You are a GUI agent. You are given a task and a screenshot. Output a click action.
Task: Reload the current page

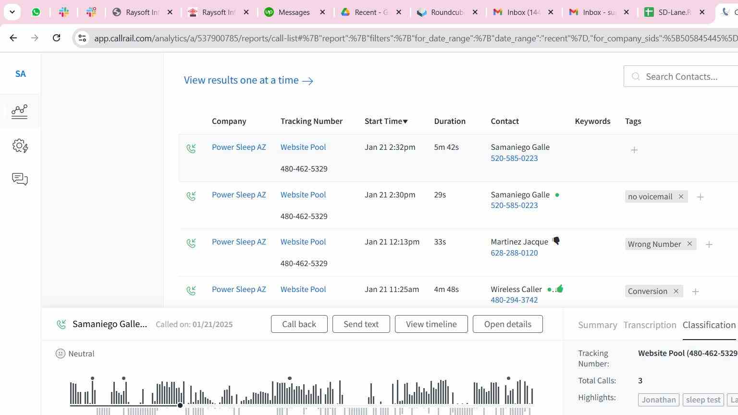56,37
